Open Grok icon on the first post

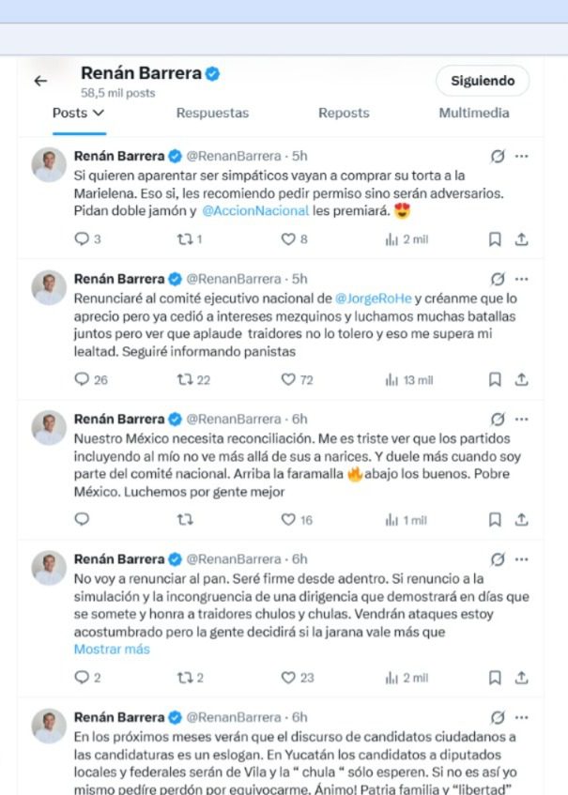[498, 156]
